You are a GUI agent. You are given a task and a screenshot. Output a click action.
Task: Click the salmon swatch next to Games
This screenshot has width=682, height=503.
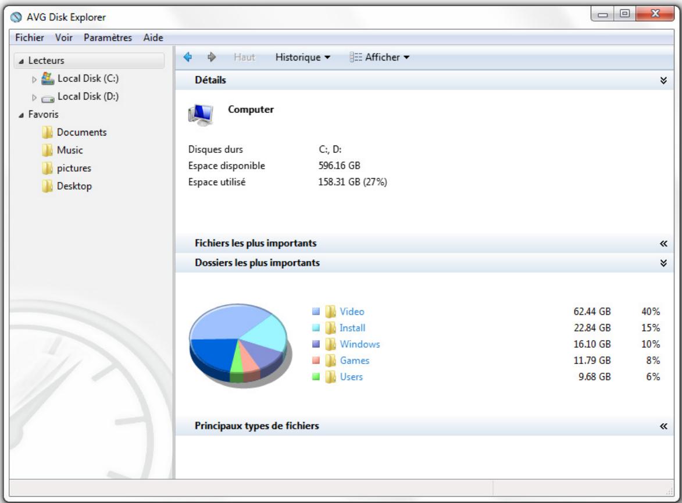(x=316, y=361)
